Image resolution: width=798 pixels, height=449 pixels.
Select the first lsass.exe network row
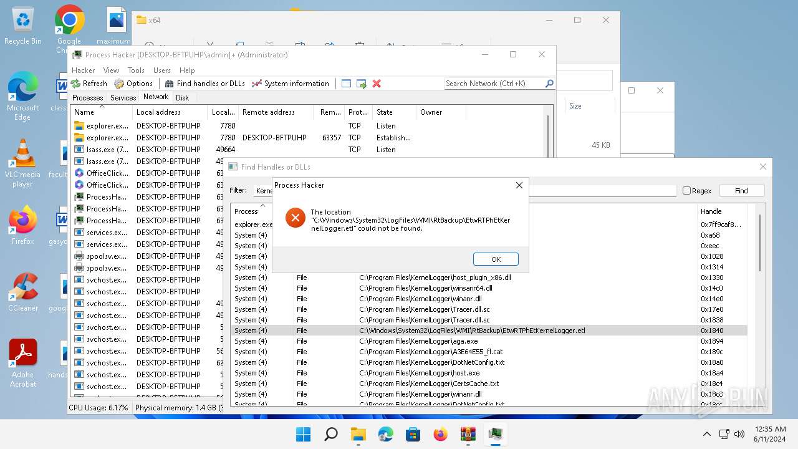(x=308, y=150)
